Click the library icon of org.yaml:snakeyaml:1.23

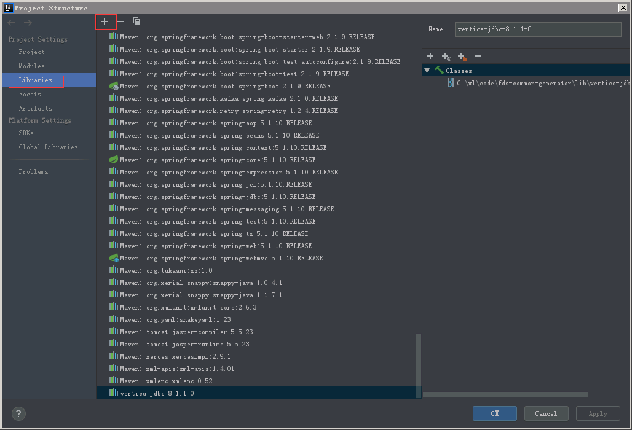114,319
